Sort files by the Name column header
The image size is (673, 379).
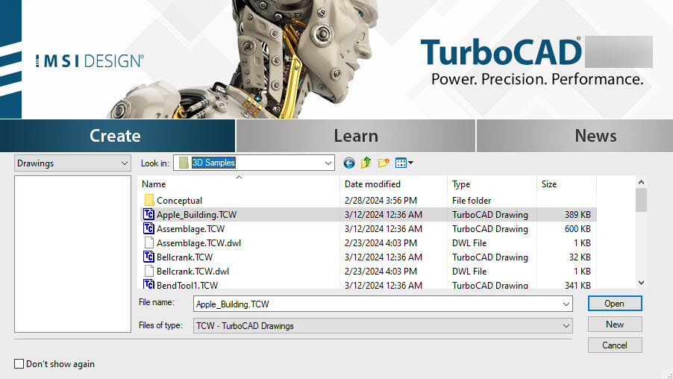click(239, 184)
